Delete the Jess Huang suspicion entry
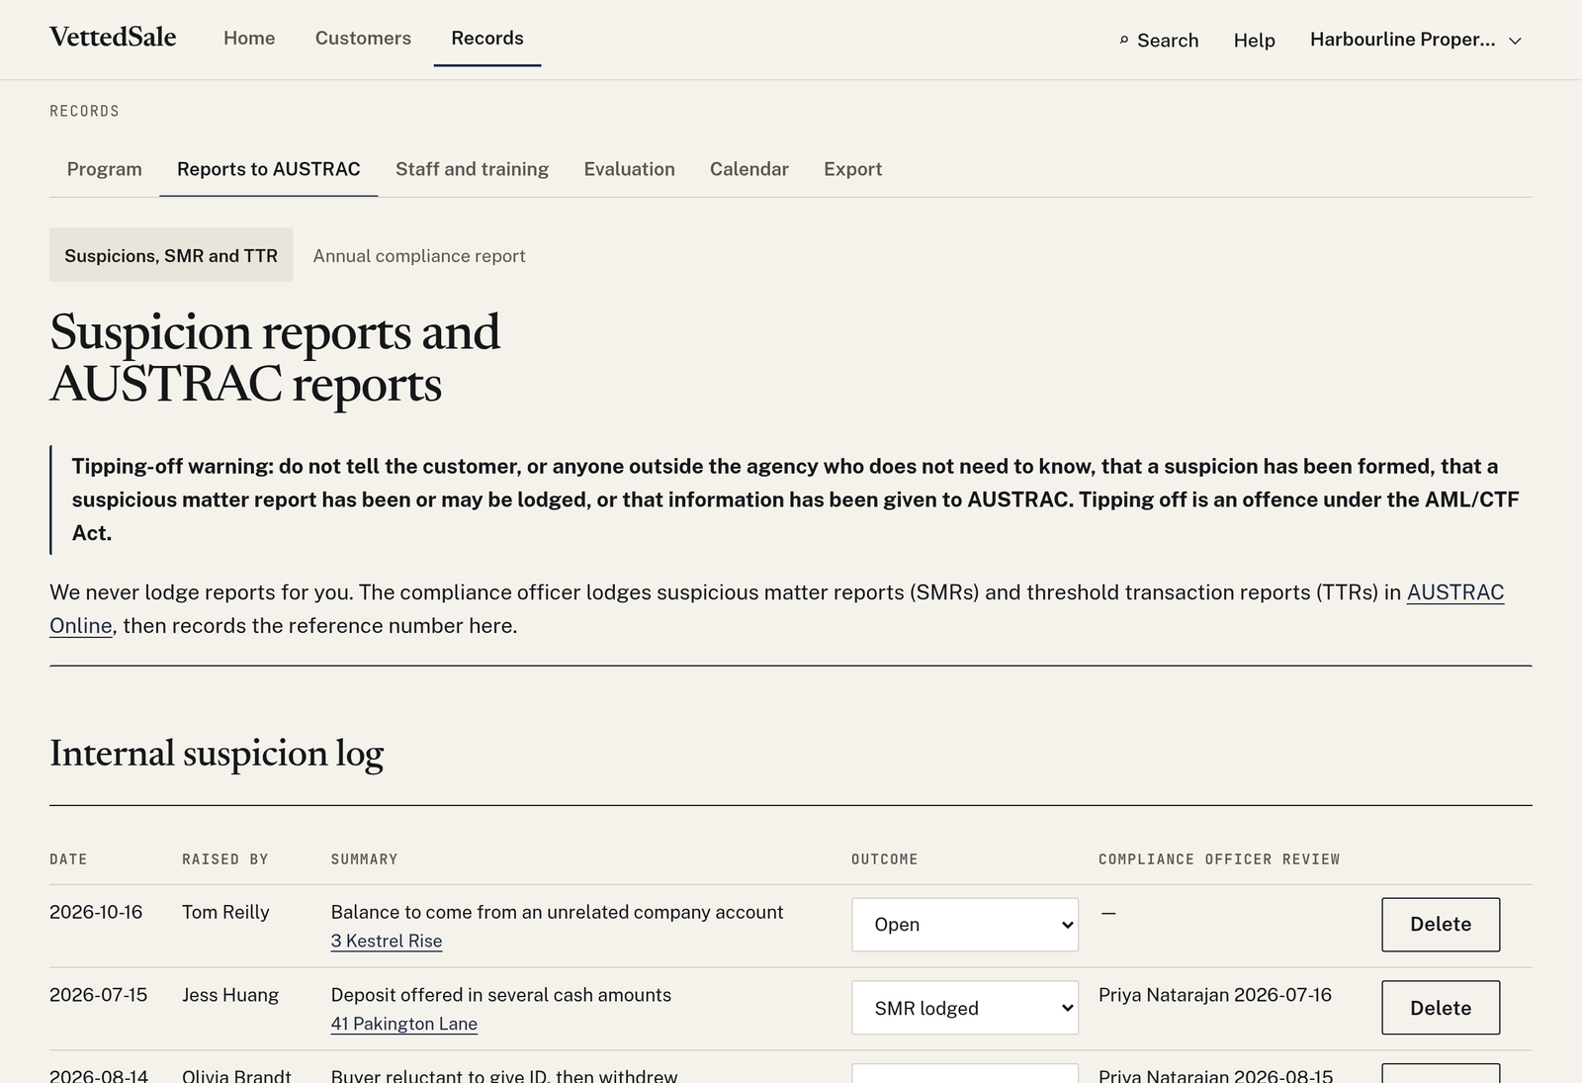 (x=1441, y=1008)
